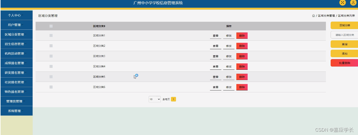The width and height of the screenshot is (358, 135).
Task: Click 查看 for 区域分类1
Action: tap(216, 36)
